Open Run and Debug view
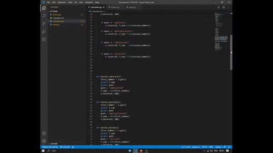 [44, 31]
